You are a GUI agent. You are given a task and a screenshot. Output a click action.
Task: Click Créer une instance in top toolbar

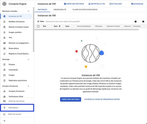click(74, 4)
